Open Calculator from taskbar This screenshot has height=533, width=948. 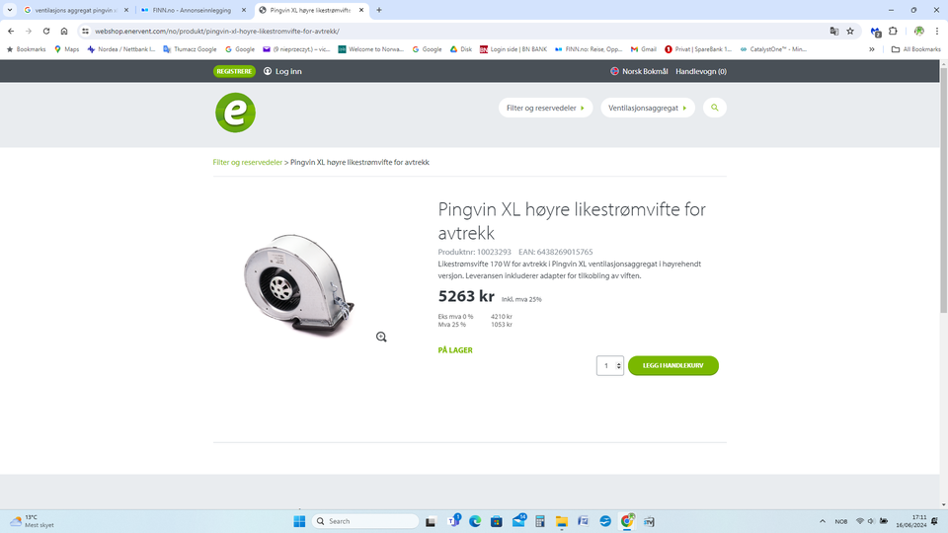540,521
